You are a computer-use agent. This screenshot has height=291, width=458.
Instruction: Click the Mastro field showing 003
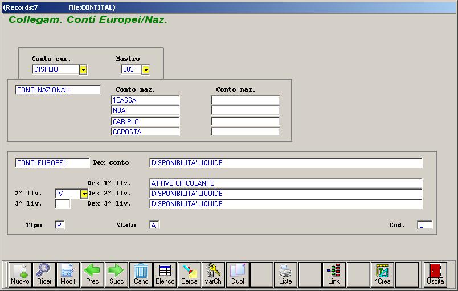tap(132, 69)
